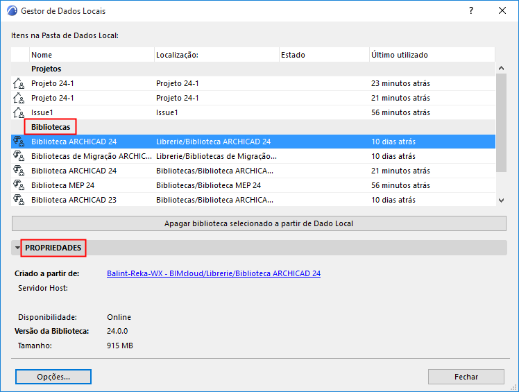Select the Biblioteca ARCHICAD 23 name
This screenshot has width=519, height=392.
coord(74,200)
